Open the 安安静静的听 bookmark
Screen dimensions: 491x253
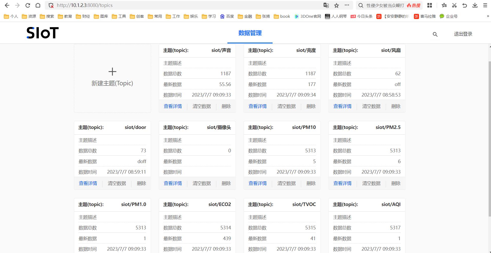393,16
